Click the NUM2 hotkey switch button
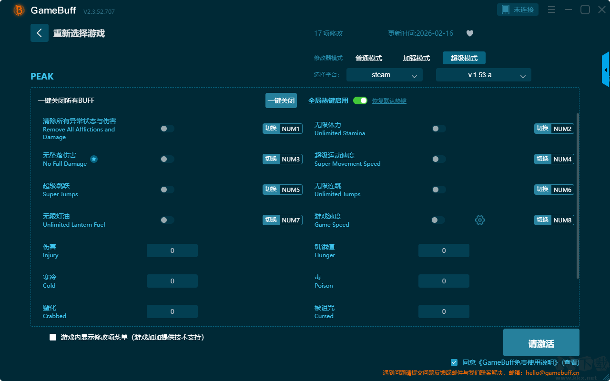This screenshot has width=610, height=381. [x=554, y=129]
